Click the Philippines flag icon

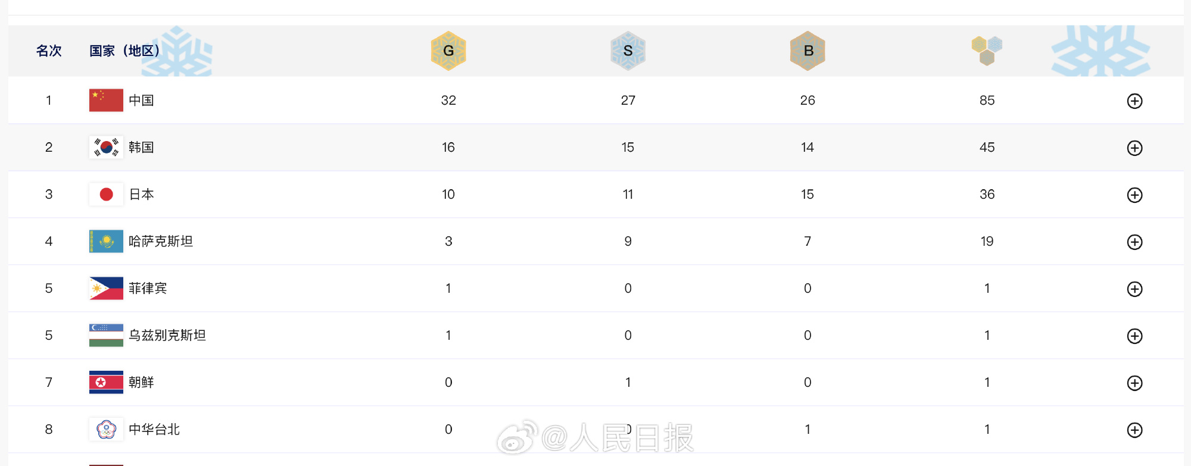[106, 288]
